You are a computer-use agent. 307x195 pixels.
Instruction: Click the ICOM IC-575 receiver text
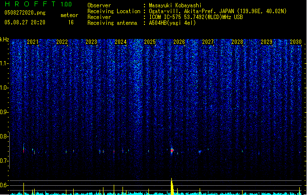click(196, 17)
